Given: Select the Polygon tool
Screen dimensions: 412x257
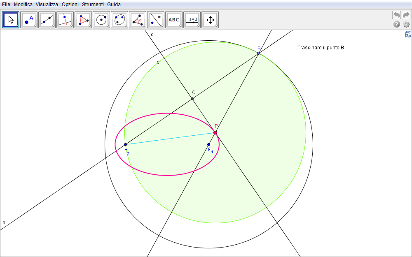Looking at the screenshot, I should pyautogui.click(x=83, y=19).
